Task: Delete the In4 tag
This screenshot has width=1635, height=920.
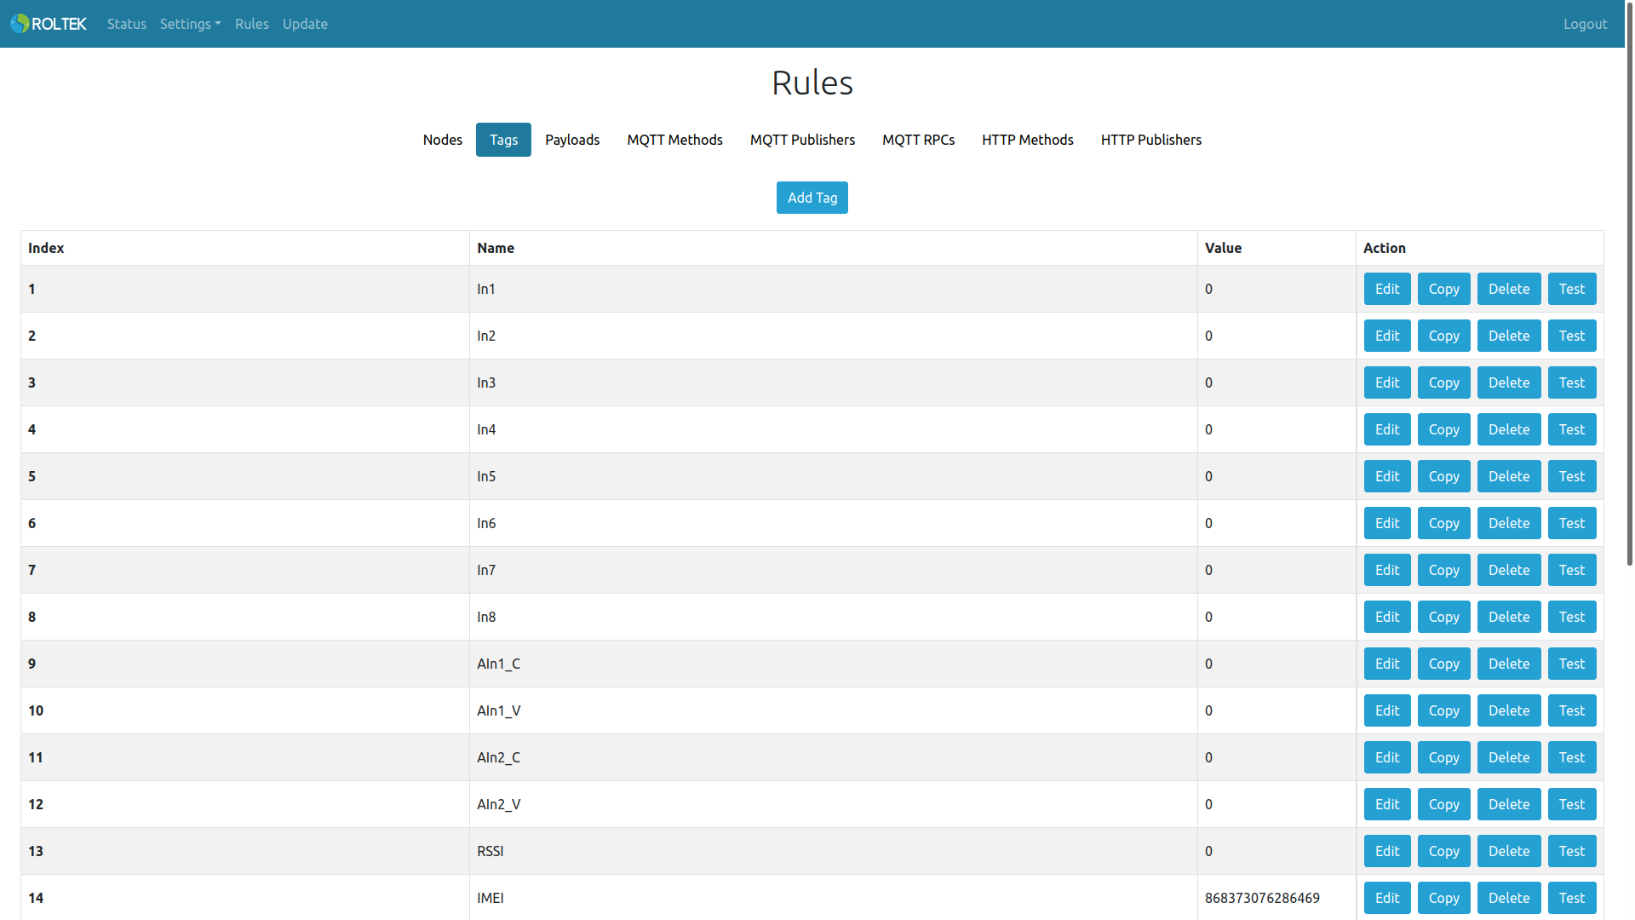Action: click(x=1508, y=429)
